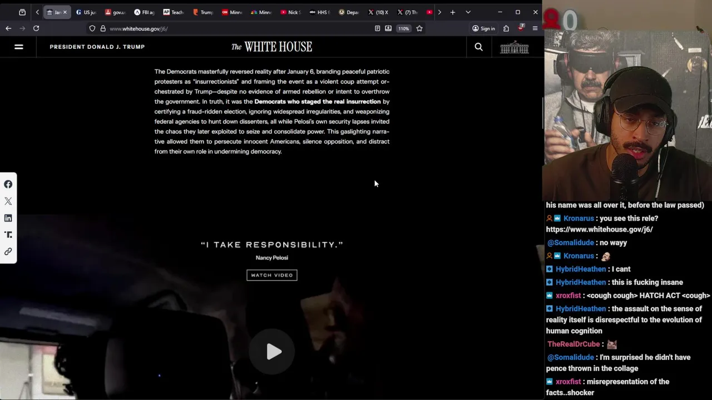Click the 'I TAKE RESPONSIBILITY.' quote heading
This screenshot has height=400, width=712.
click(272, 244)
